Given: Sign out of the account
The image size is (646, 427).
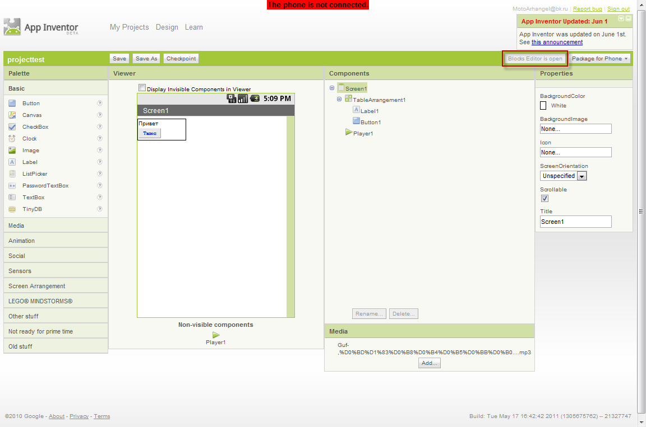Looking at the screenshot, I should [619, 8].
